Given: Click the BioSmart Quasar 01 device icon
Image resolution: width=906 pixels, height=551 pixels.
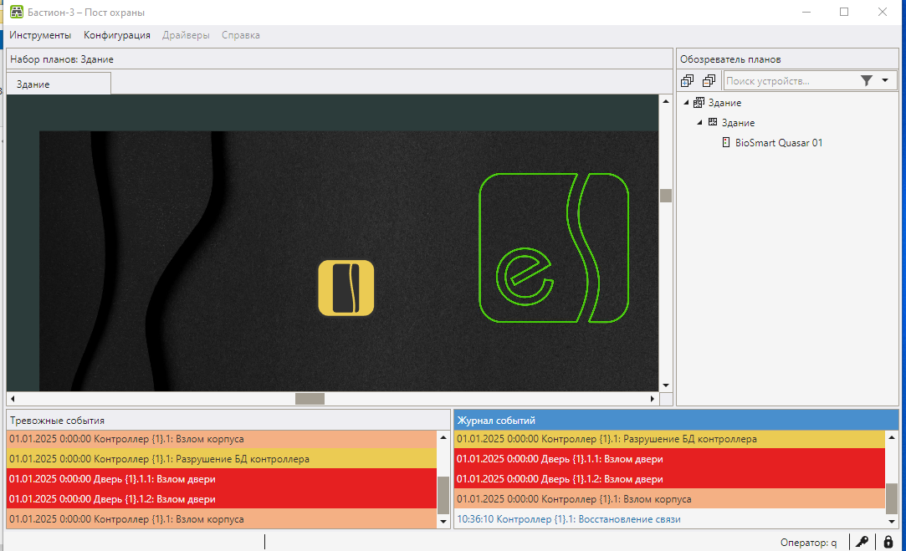Looking at the screenshot, I should click(726, 142).
